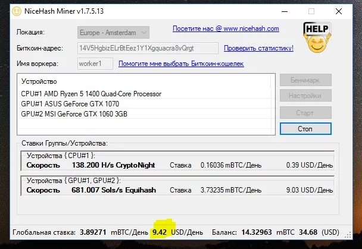This screenshot has width=362, height=249.
Task: Select CPU#1 AMD Ryzen 5 1400 row
Action: click(x=146, y=94)
